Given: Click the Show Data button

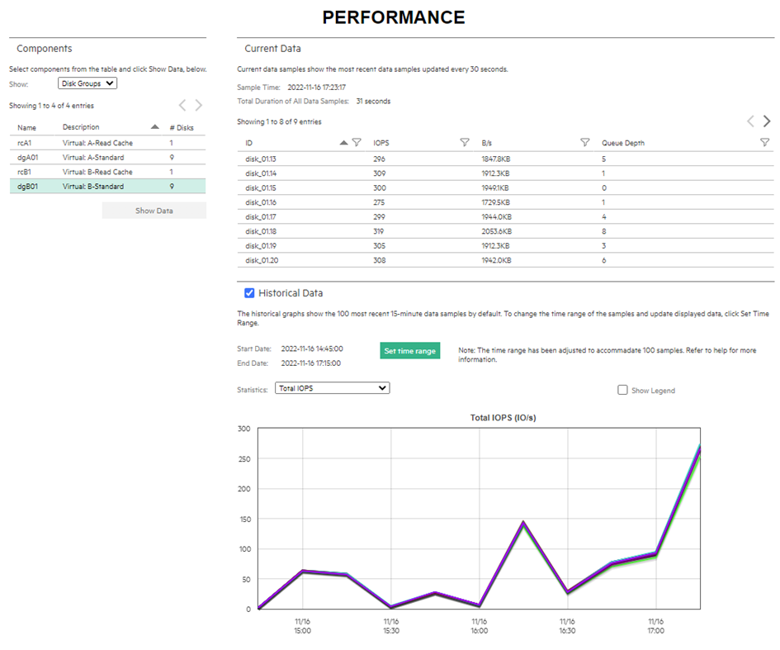Looking at the screenshot, I should 154,211.
